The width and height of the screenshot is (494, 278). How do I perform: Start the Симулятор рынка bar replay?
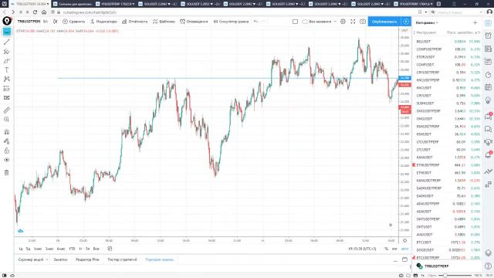(x=231, y=22)
